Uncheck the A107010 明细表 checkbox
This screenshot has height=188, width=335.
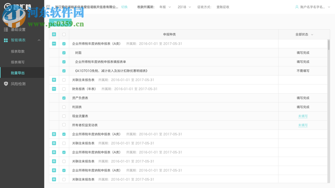point(64,71)
